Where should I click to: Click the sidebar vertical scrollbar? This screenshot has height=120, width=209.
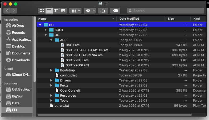(x=35, y=49)
